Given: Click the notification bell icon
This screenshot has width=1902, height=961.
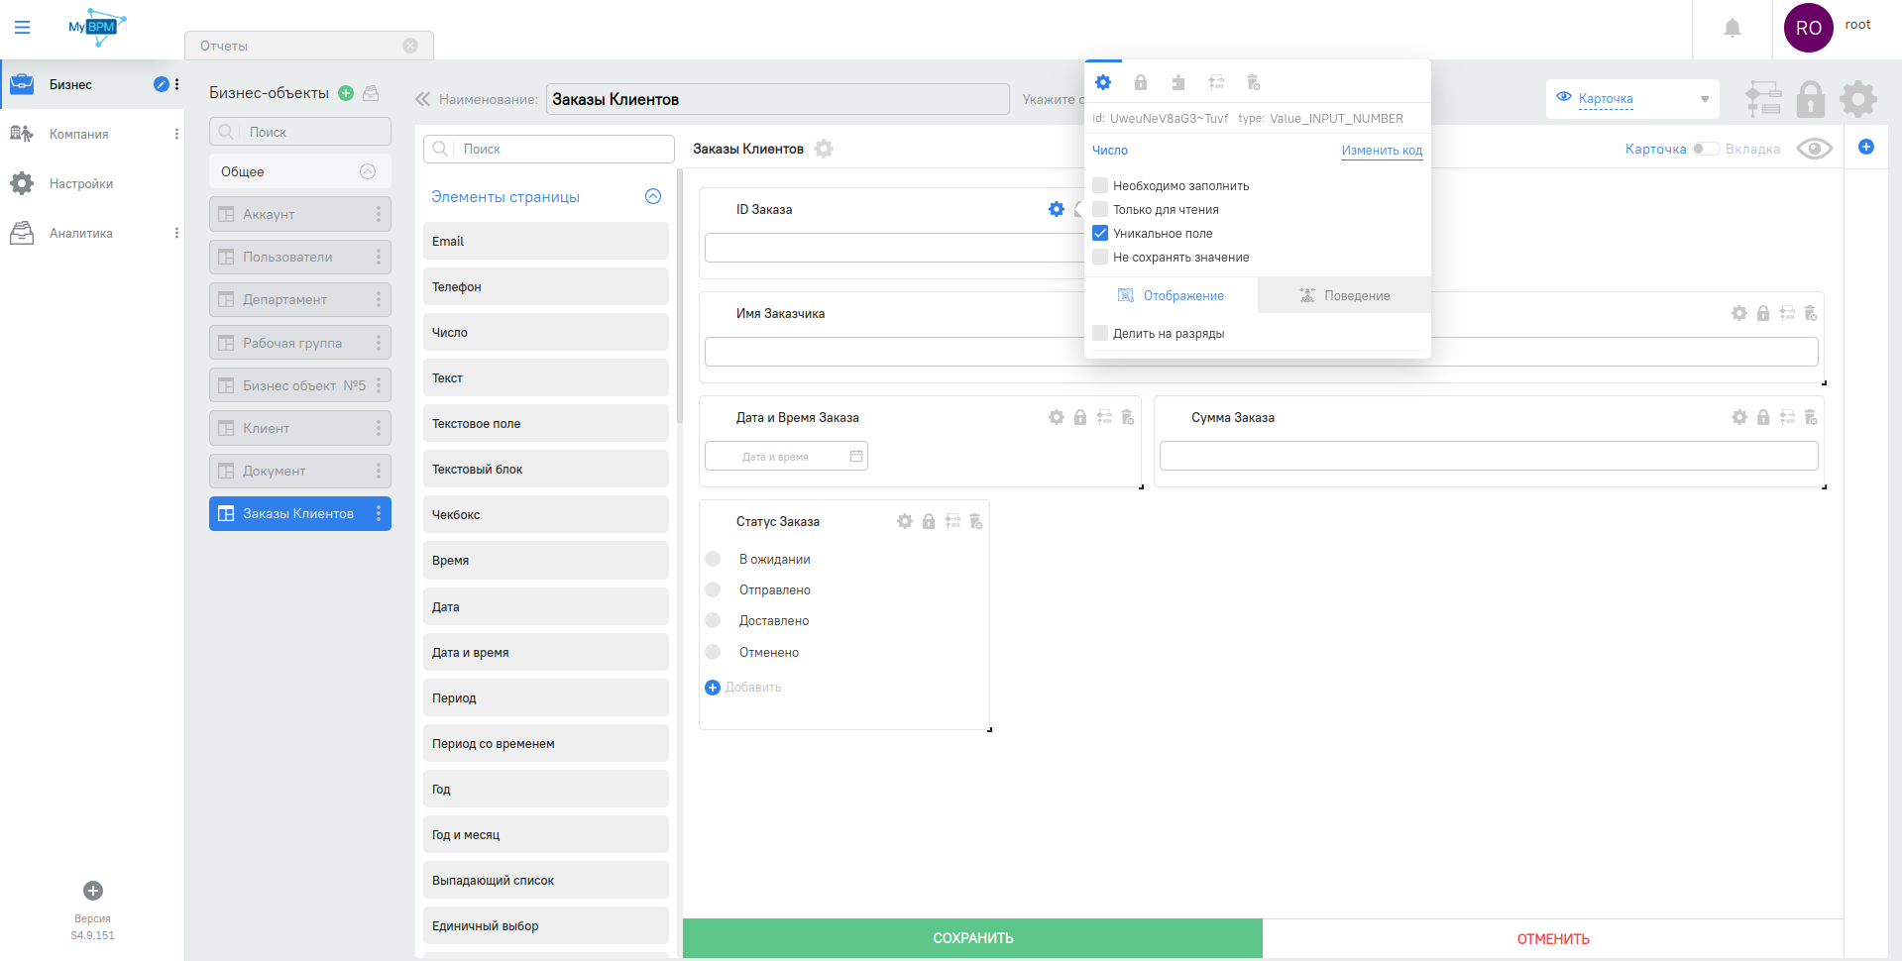Looking at the screenshot, I should (x=1732, y=29).
